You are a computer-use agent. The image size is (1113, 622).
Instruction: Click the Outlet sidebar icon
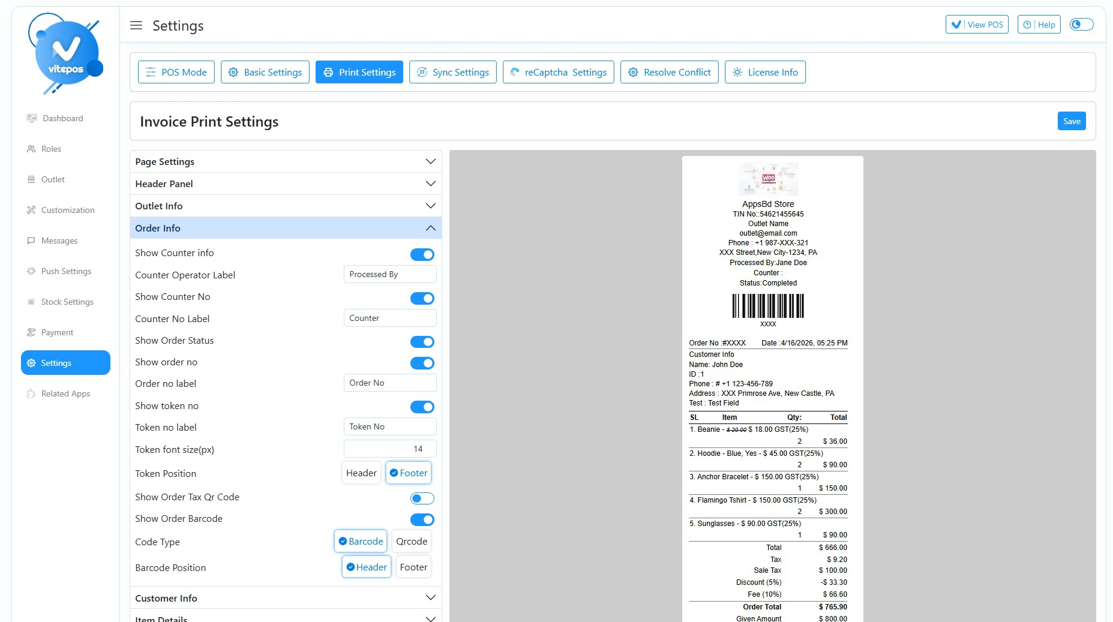coord(31,179)
